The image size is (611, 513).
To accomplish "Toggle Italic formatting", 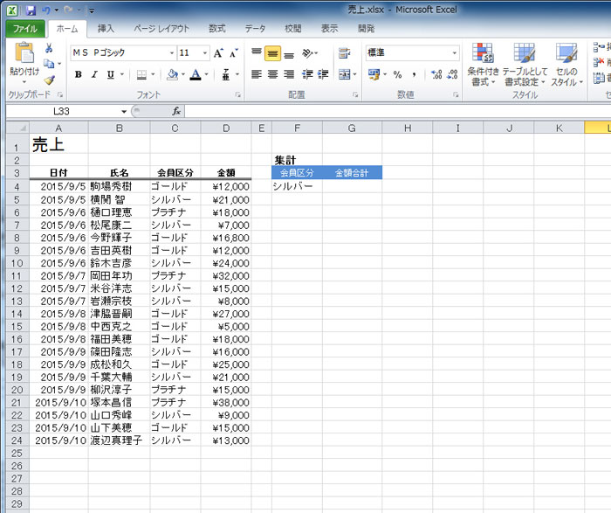I will click(94, 74).
